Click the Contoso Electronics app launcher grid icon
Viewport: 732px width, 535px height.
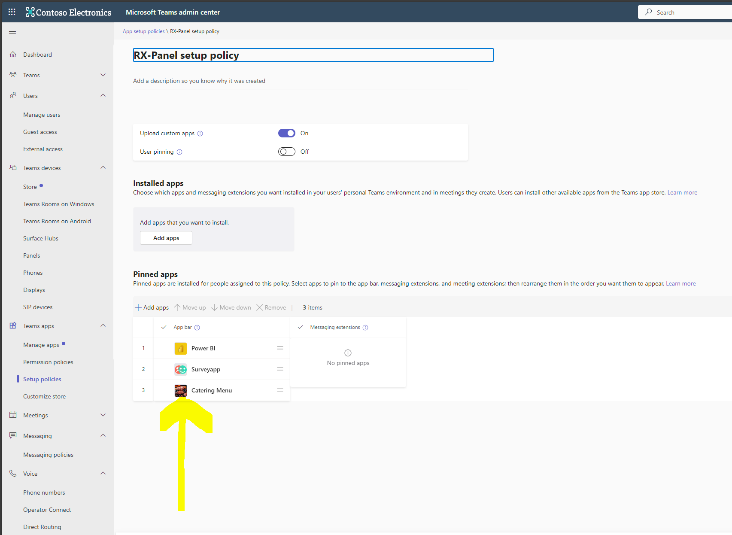point(12,12)
